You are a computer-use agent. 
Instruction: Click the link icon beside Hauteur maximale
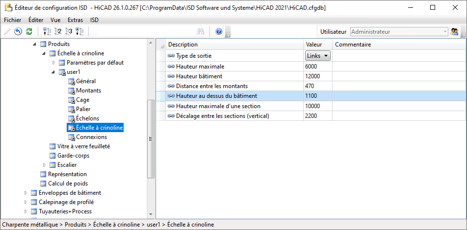coord(171,66)
